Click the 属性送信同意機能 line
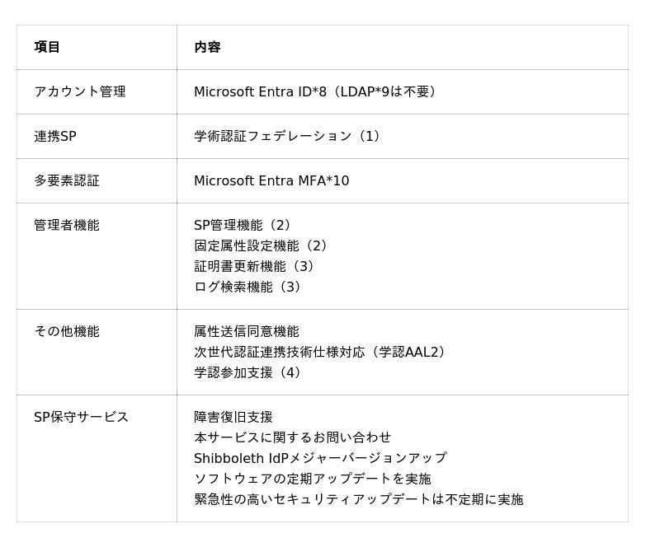 click(x=247, y=331)
